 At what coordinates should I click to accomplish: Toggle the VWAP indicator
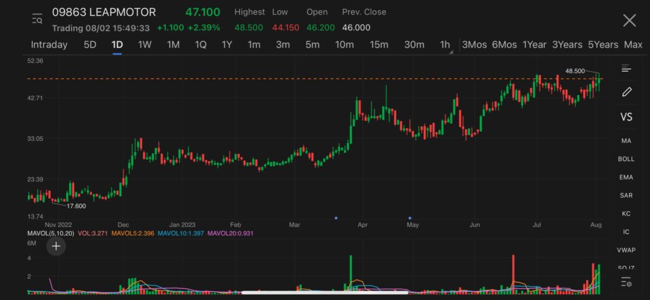[x=626, y=251]
